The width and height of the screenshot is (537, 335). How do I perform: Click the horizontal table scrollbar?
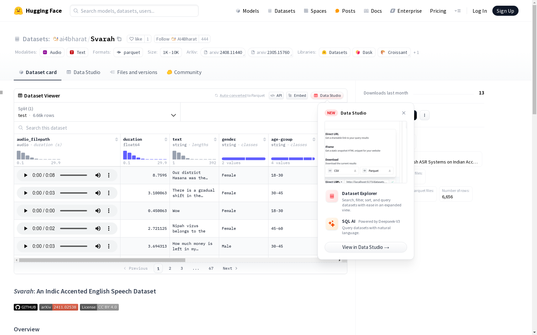(102, 260)
